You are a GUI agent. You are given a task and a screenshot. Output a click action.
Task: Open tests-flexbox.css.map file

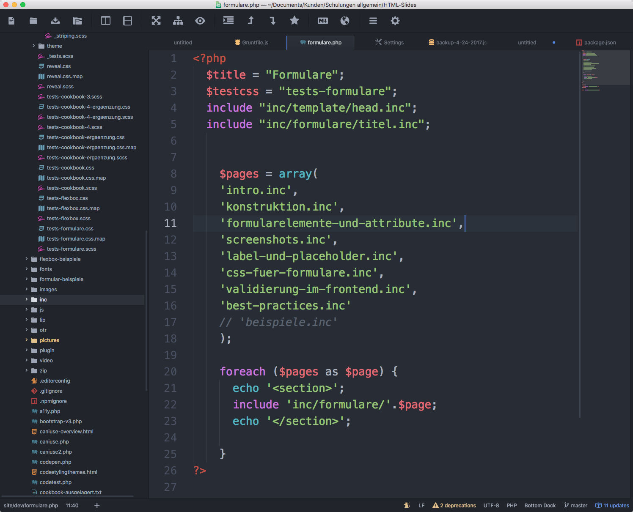tap(73, 208)
